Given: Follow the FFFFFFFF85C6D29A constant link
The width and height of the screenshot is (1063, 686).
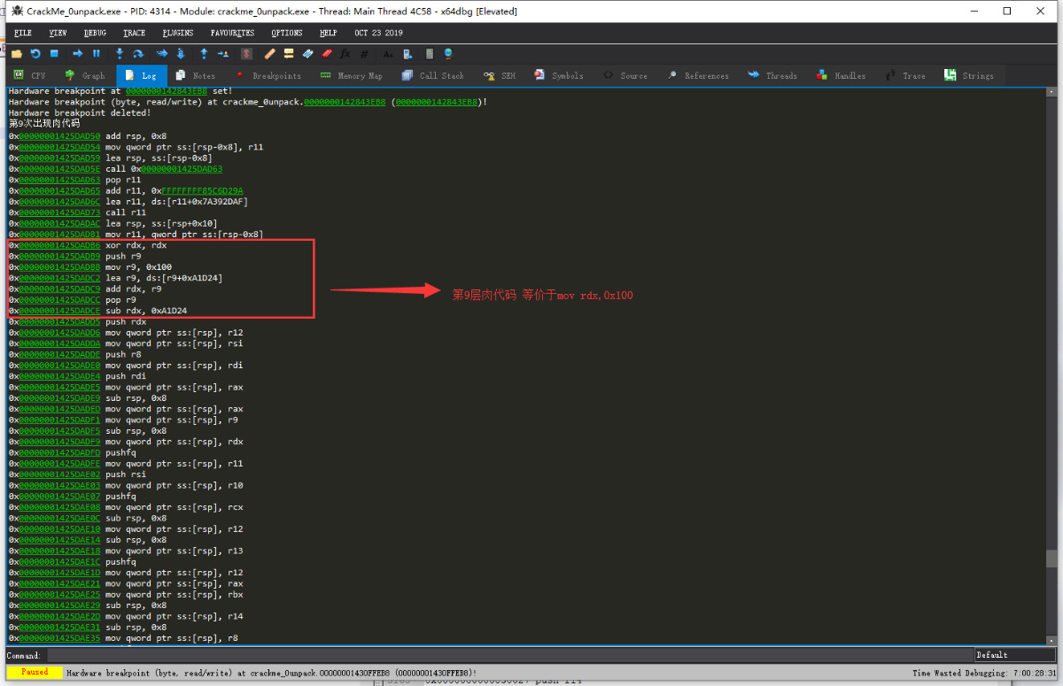Looking at the screenshot, I should (x=202, y=190).
